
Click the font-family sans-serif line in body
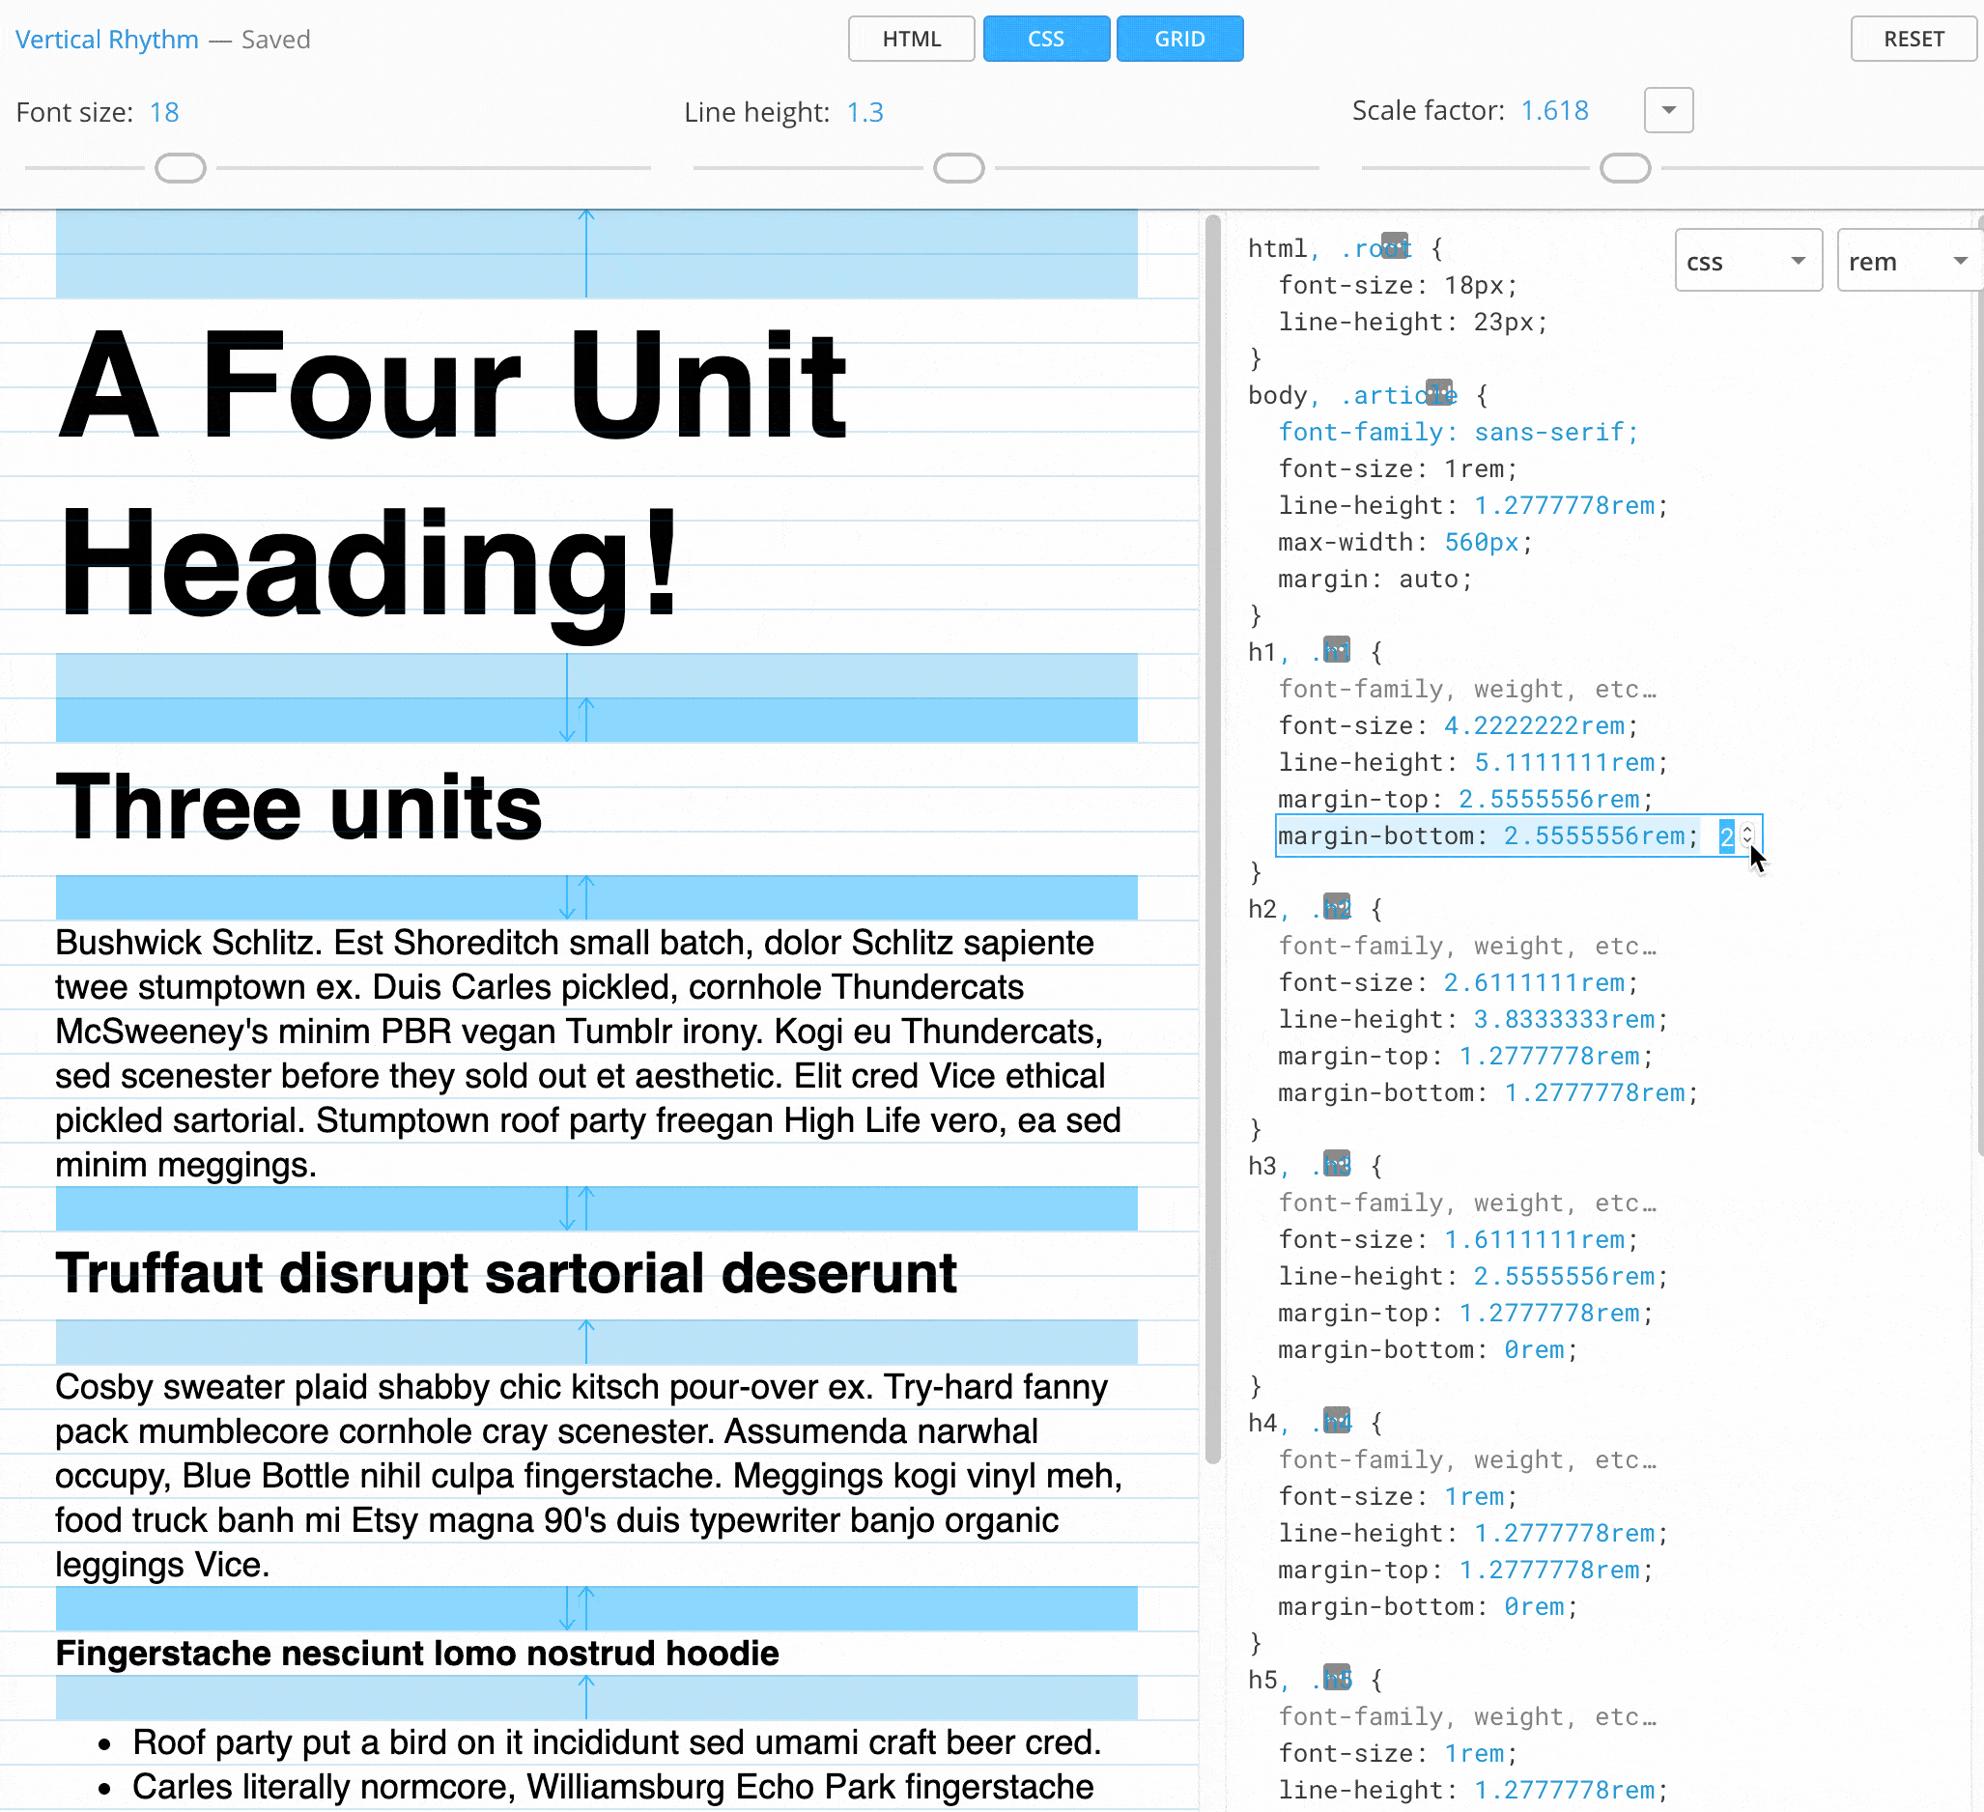tap(1458, 432)
